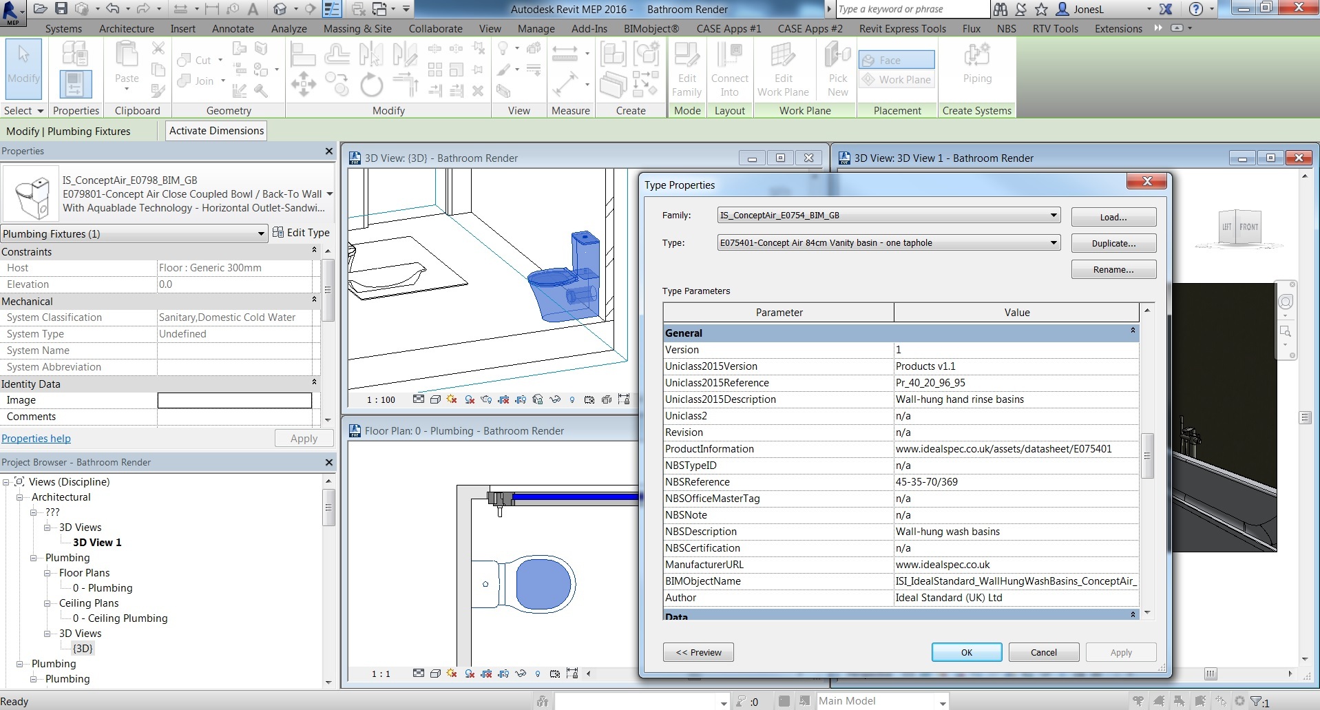This screenshot has width=1320, height=710.
Task: Click the Type Parameters vertical scrollbar thumb
Action: pos(1147,455)
